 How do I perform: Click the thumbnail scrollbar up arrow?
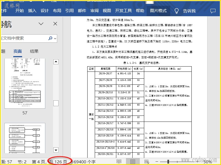[56, 62]
